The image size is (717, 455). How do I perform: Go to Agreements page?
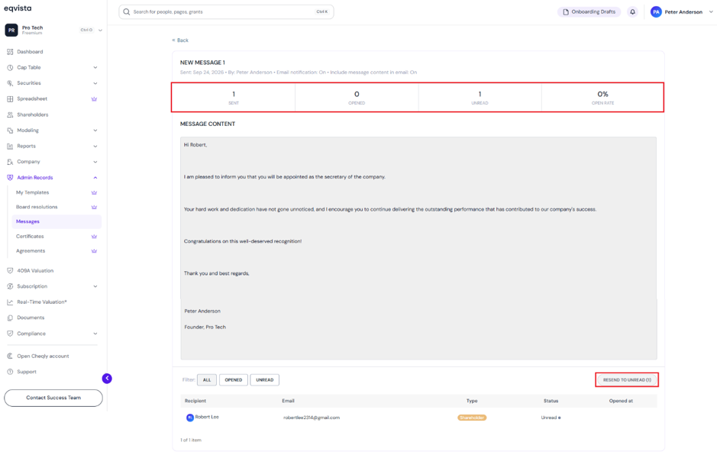31,251
